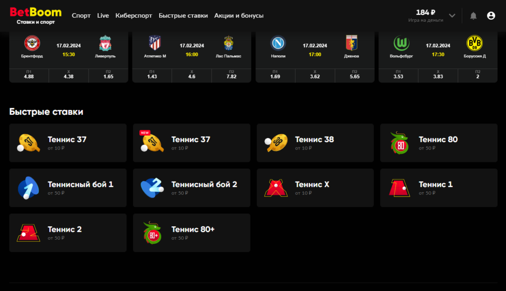Screen dimensions: 506x291
Task: Open the Теннисный бой 1 icon
Action: 29,188
